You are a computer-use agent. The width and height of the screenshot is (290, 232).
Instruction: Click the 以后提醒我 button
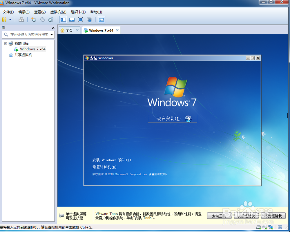(246, 216)
